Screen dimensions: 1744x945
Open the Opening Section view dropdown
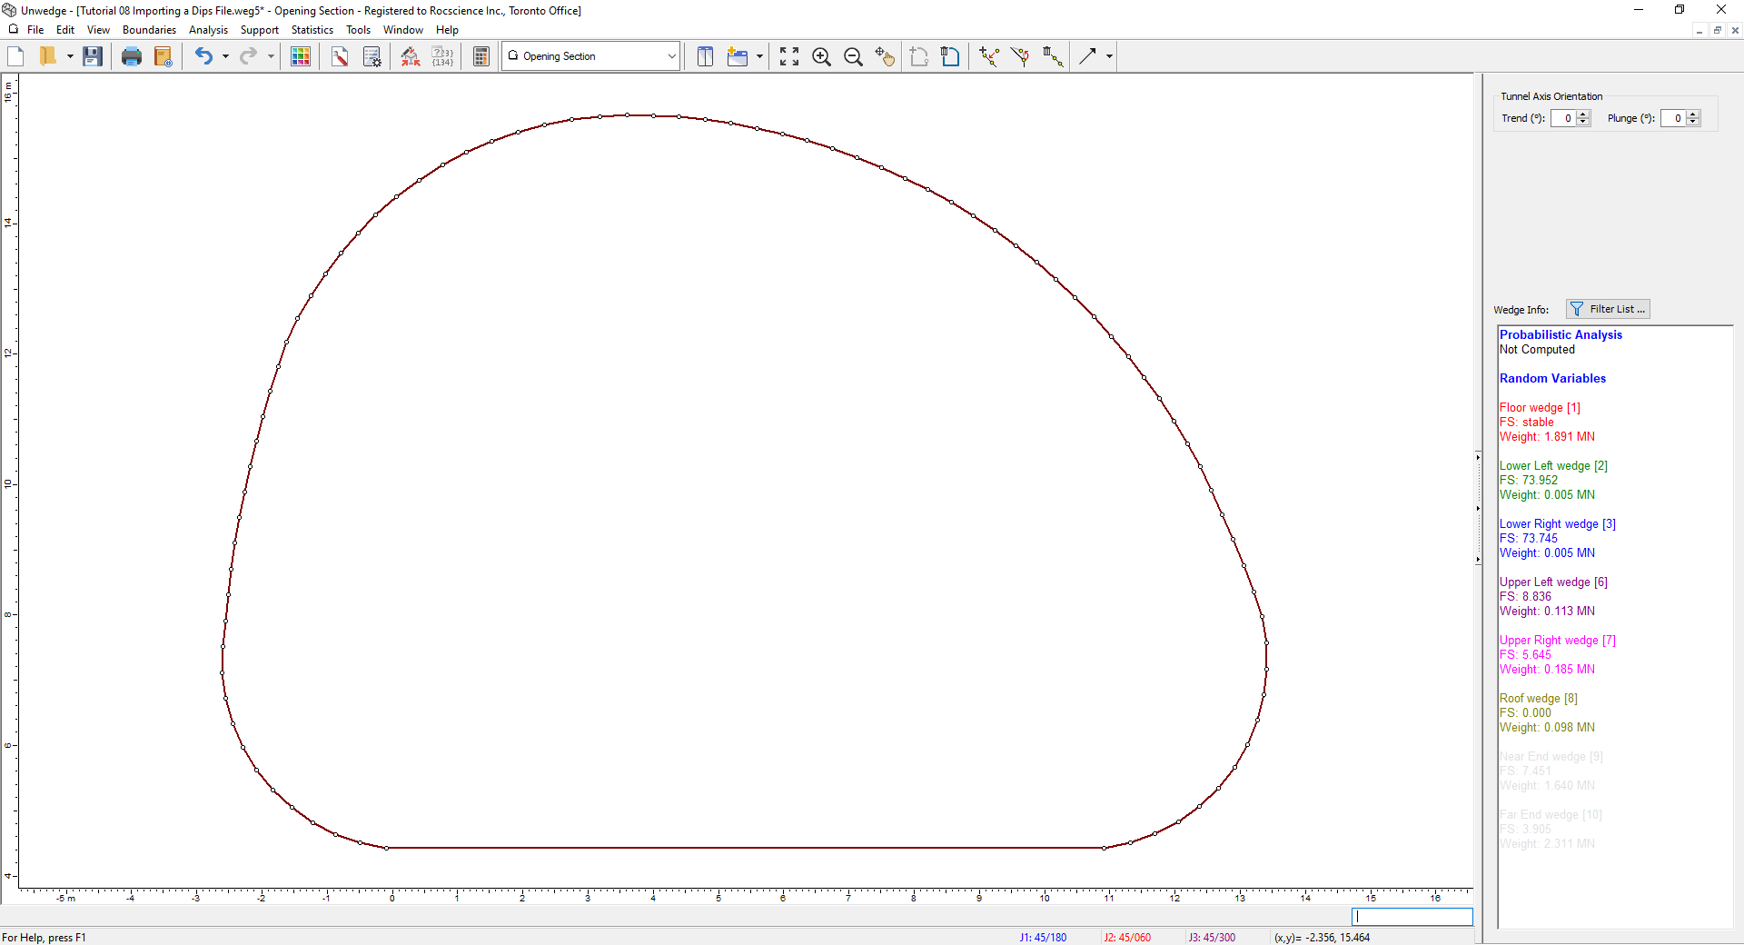[x=590, y=56]
